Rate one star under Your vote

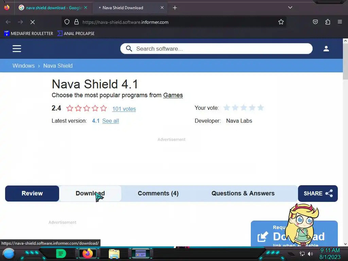(227, 108)
